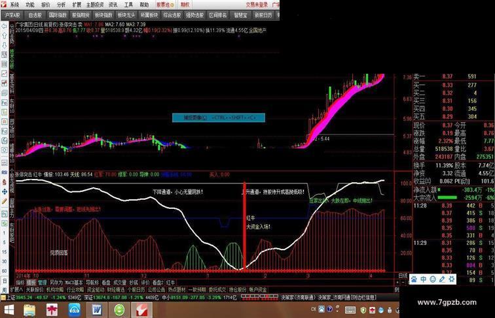This screenshot has height=318, width=495.
Task: Open the line chart icon in sidebar
Action: click(x=5, y=74)
